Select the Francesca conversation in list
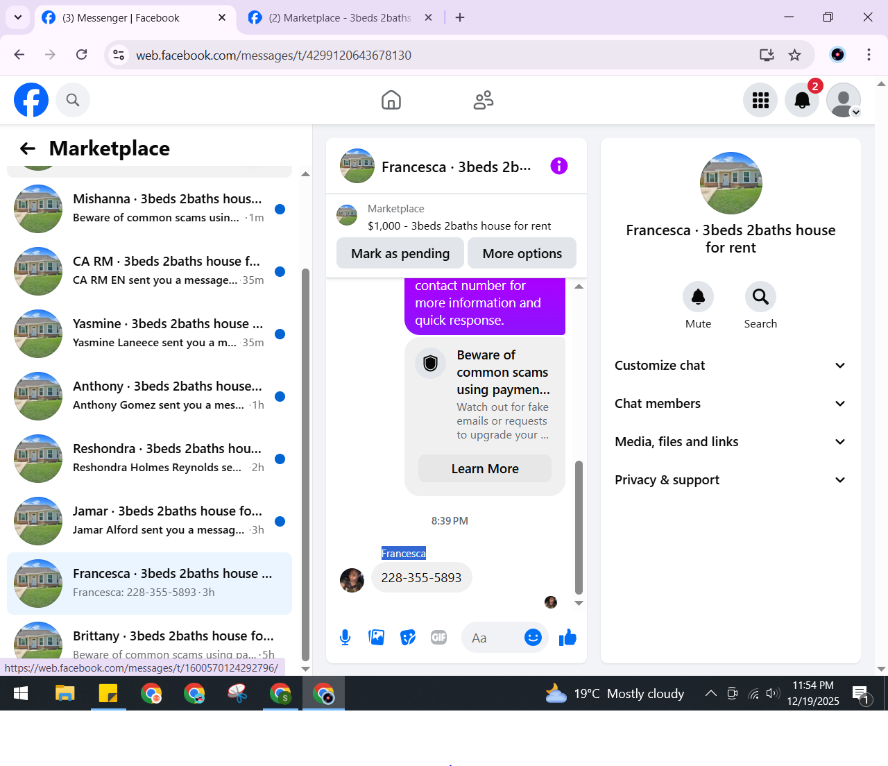888x766 pixels. click(x=149, y=584)
